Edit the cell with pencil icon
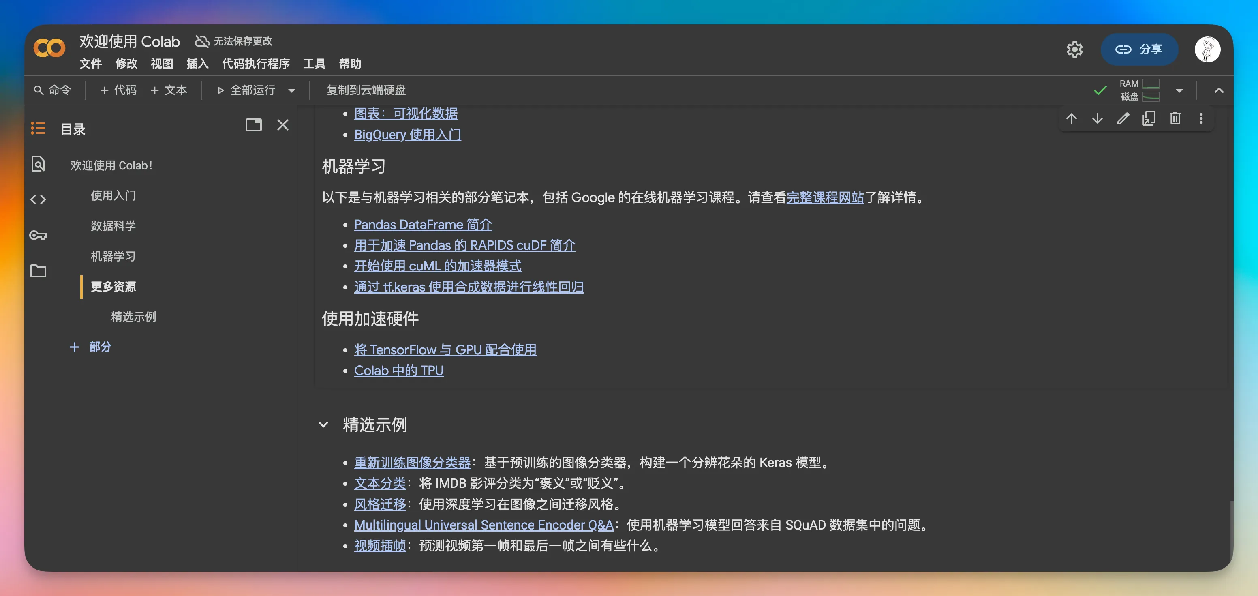 click(1123, 119)
